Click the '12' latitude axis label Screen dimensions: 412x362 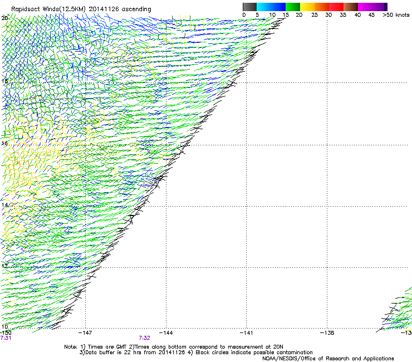click(4, 266)
